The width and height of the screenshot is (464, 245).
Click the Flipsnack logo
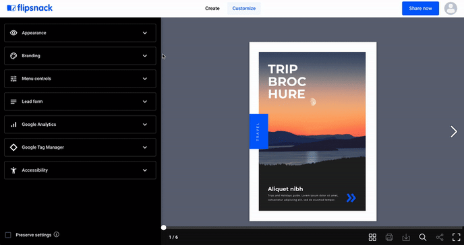(x=30, y=8)
